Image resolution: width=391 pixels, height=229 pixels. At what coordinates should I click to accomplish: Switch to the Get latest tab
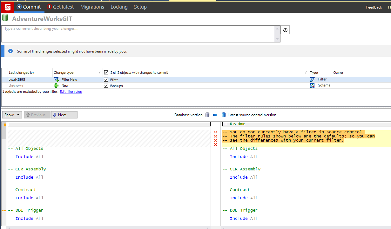[60, 7]
